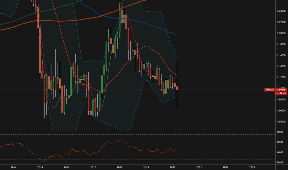Click the 1.22000 price scale label
288x170 pixels.
point(281,22)
